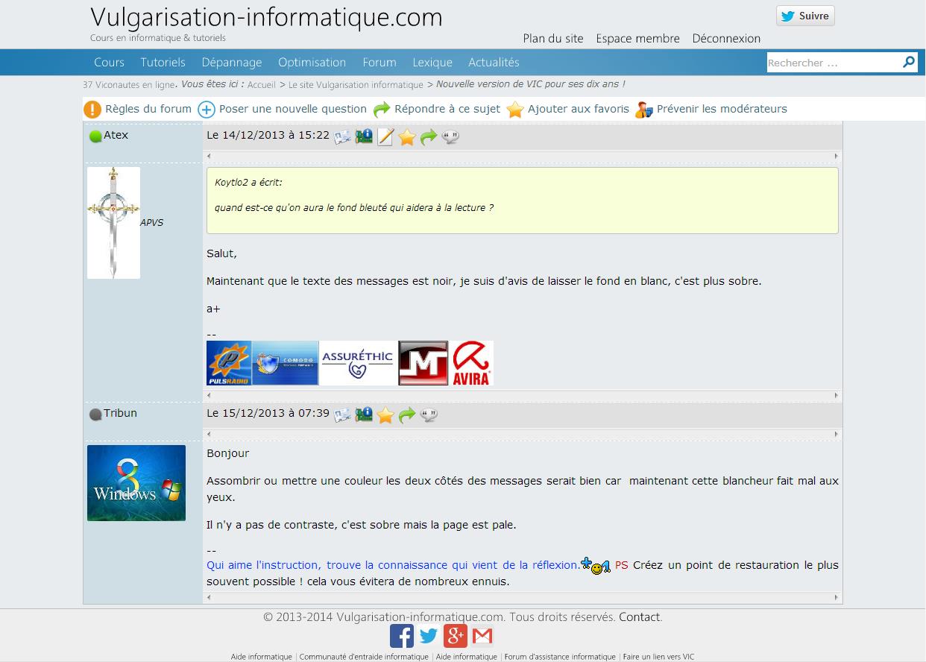
Task: Click the Malwarebytes M signature image
Action: coord(423,363)
